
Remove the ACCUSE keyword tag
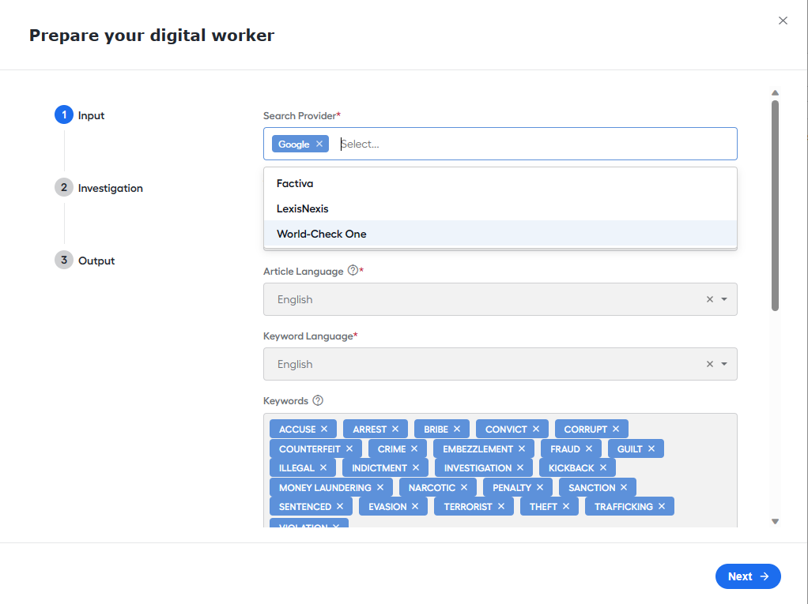[324, 429]
